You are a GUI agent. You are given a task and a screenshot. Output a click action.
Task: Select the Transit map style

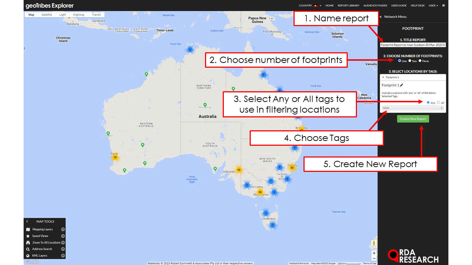tap(96, 15)
